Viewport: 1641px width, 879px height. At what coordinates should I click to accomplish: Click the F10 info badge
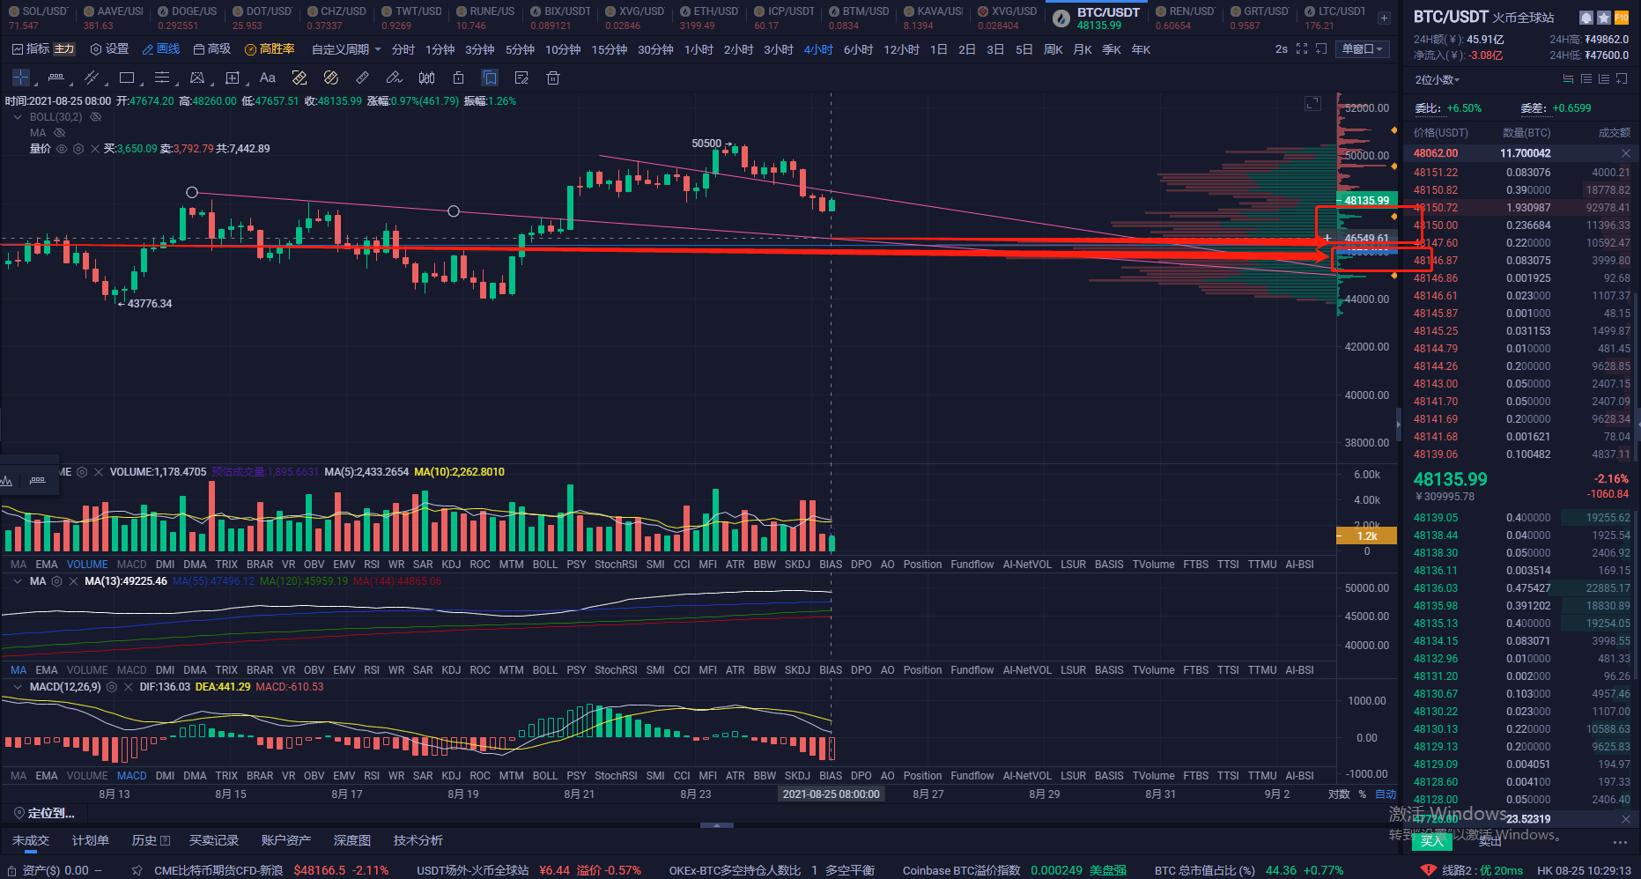tap(1622, 18)
